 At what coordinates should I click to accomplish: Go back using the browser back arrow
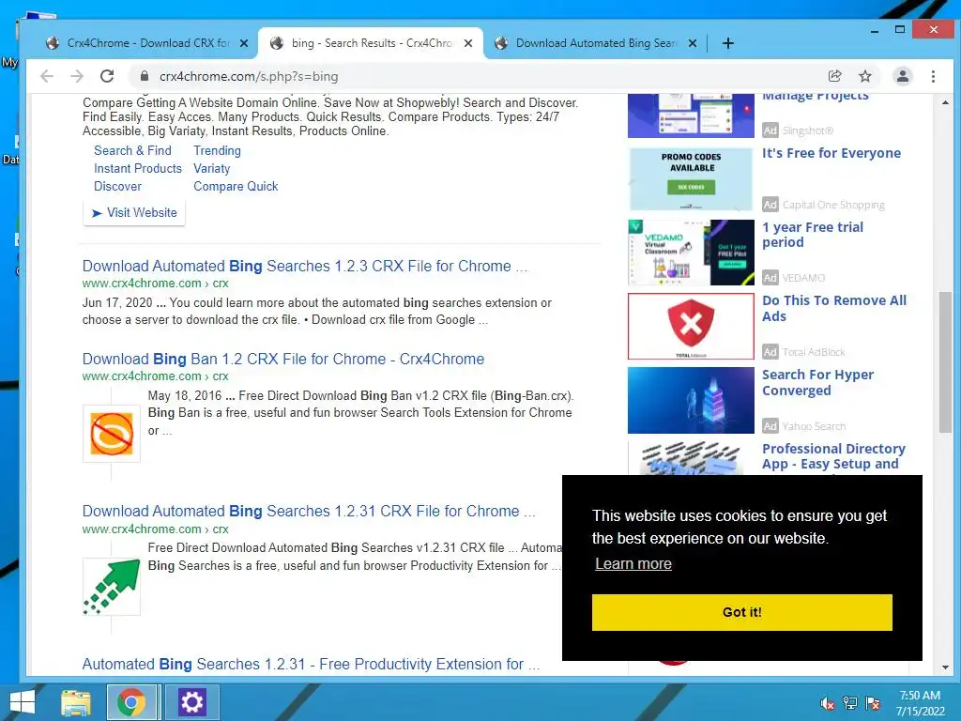click(x=47, y=76)
